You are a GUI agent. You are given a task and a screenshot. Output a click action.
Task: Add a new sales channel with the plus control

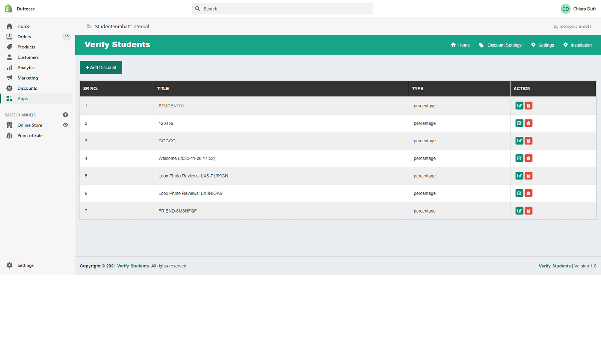(65, 115)
